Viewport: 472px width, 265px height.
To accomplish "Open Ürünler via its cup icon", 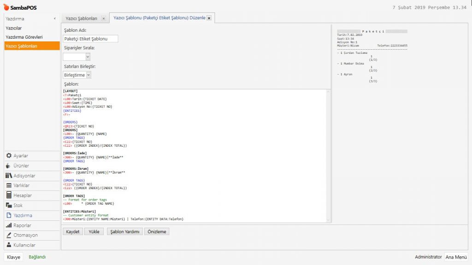I will 9,166.
